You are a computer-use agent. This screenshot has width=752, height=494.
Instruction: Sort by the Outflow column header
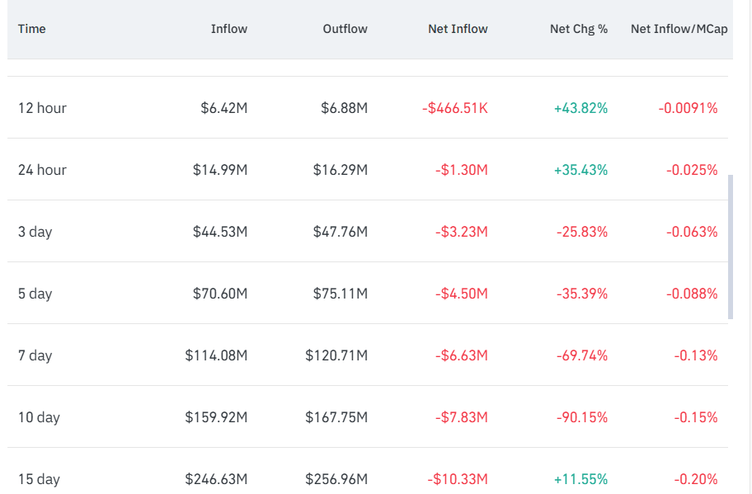(x=345, y=29)
